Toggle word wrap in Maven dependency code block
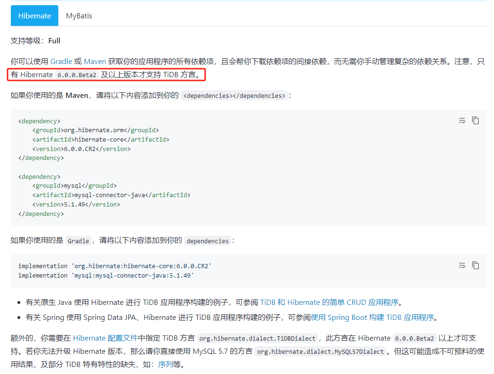Screen dimensions: 494x374 pos(462,120)
